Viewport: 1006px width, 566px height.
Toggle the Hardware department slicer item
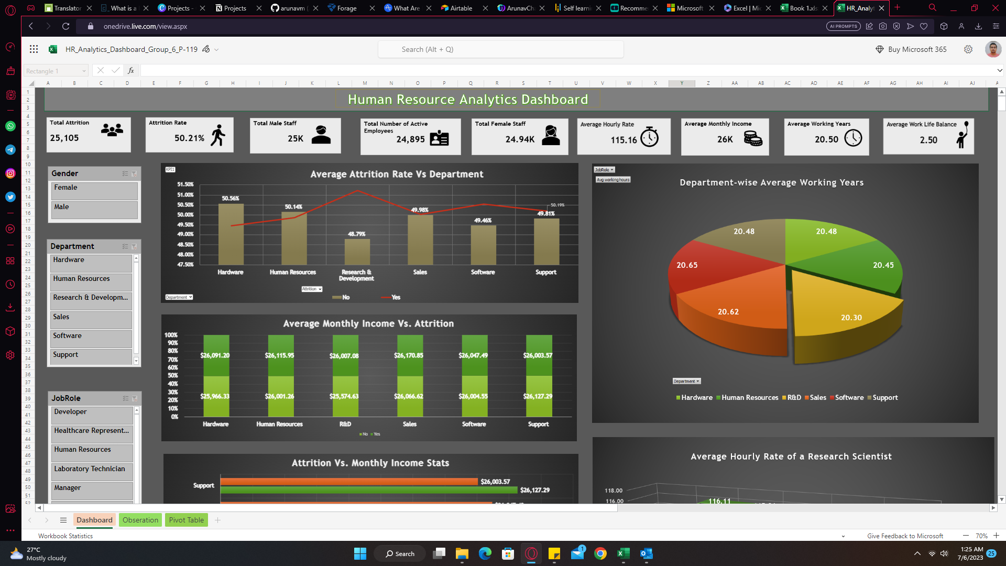tap(92, 263)
